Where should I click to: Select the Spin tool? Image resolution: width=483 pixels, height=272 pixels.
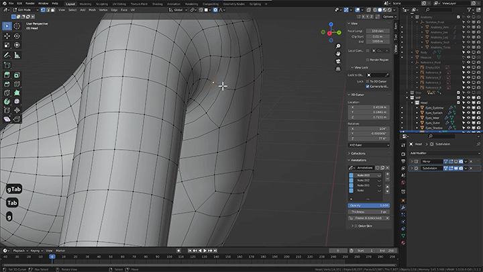7,101
